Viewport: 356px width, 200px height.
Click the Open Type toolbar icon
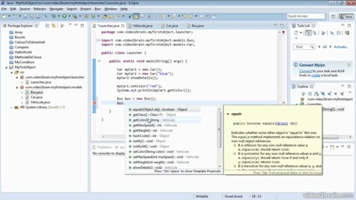pos(105,16)
